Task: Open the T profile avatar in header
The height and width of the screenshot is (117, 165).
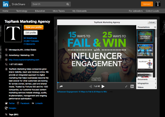Action: (158, 4)
